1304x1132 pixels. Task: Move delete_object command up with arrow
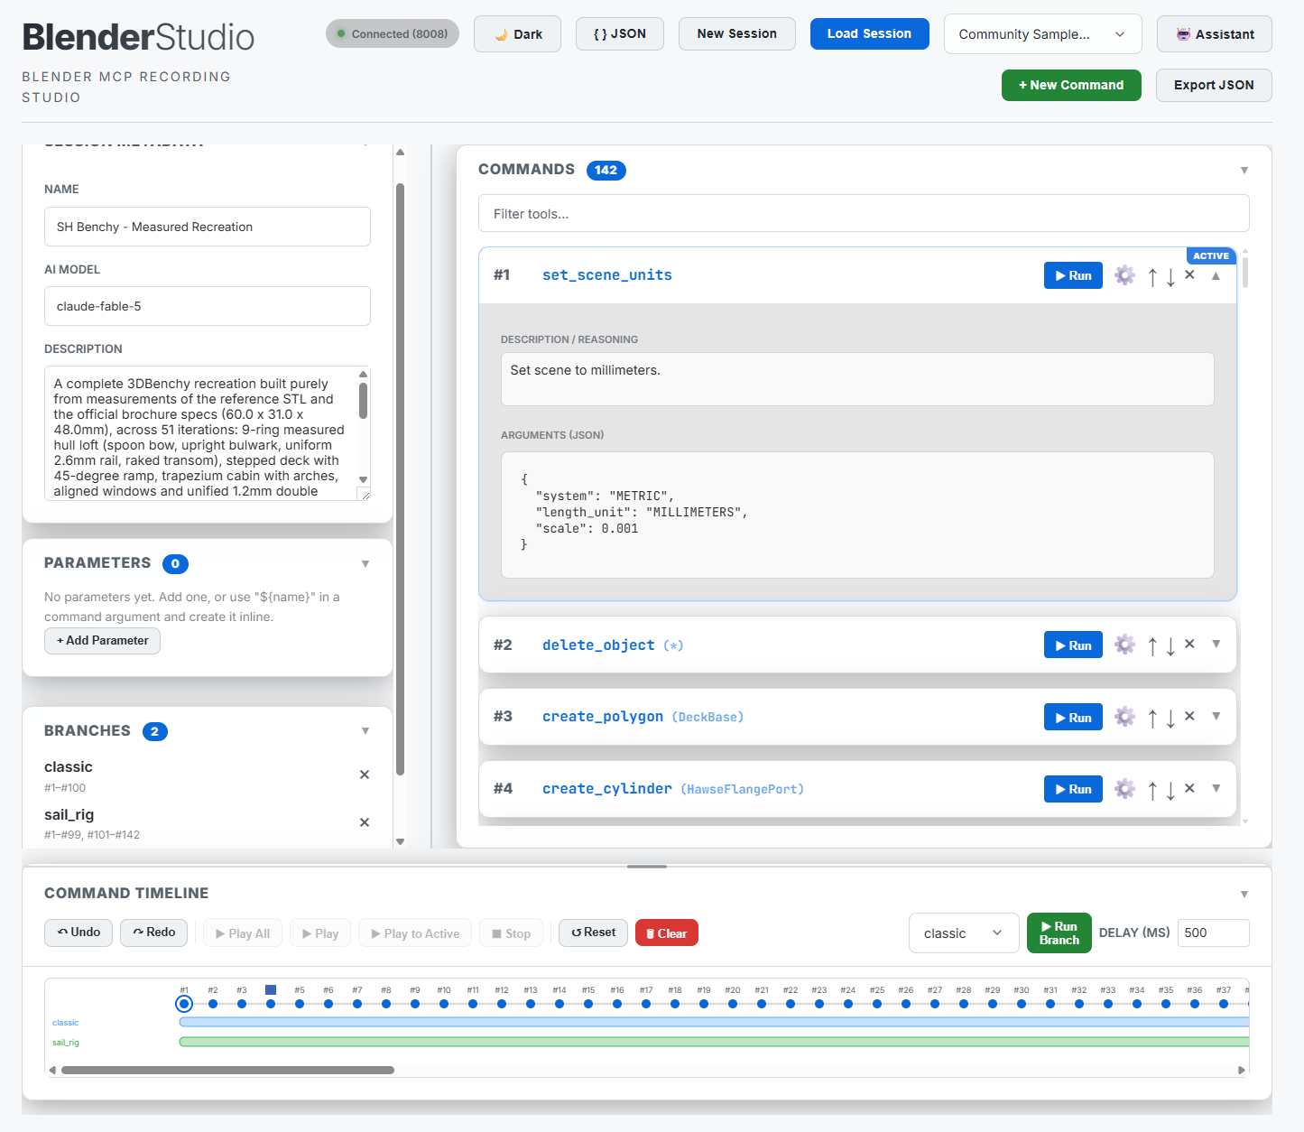(x=1152, y=645)
